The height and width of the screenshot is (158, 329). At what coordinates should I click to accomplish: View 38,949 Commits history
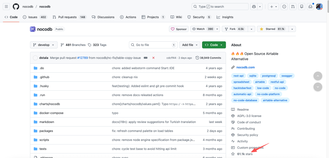point(208,58)
